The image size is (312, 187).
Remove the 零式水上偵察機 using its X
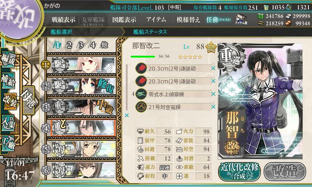point(213,94)
